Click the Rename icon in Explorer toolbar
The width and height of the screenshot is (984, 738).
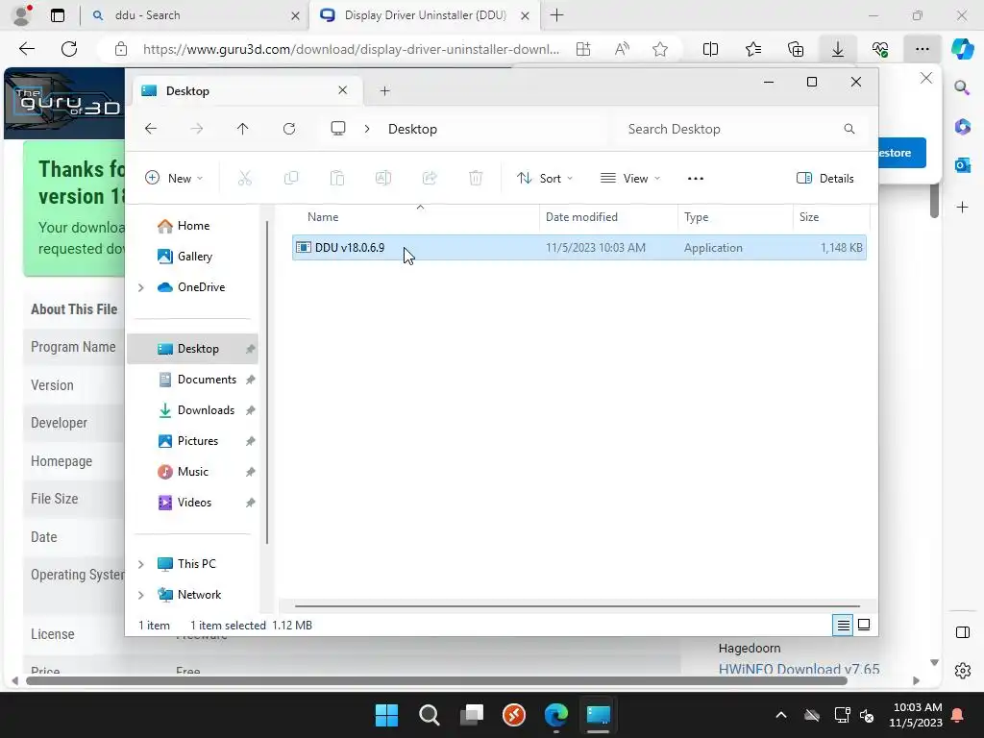(x=383, y=178)
